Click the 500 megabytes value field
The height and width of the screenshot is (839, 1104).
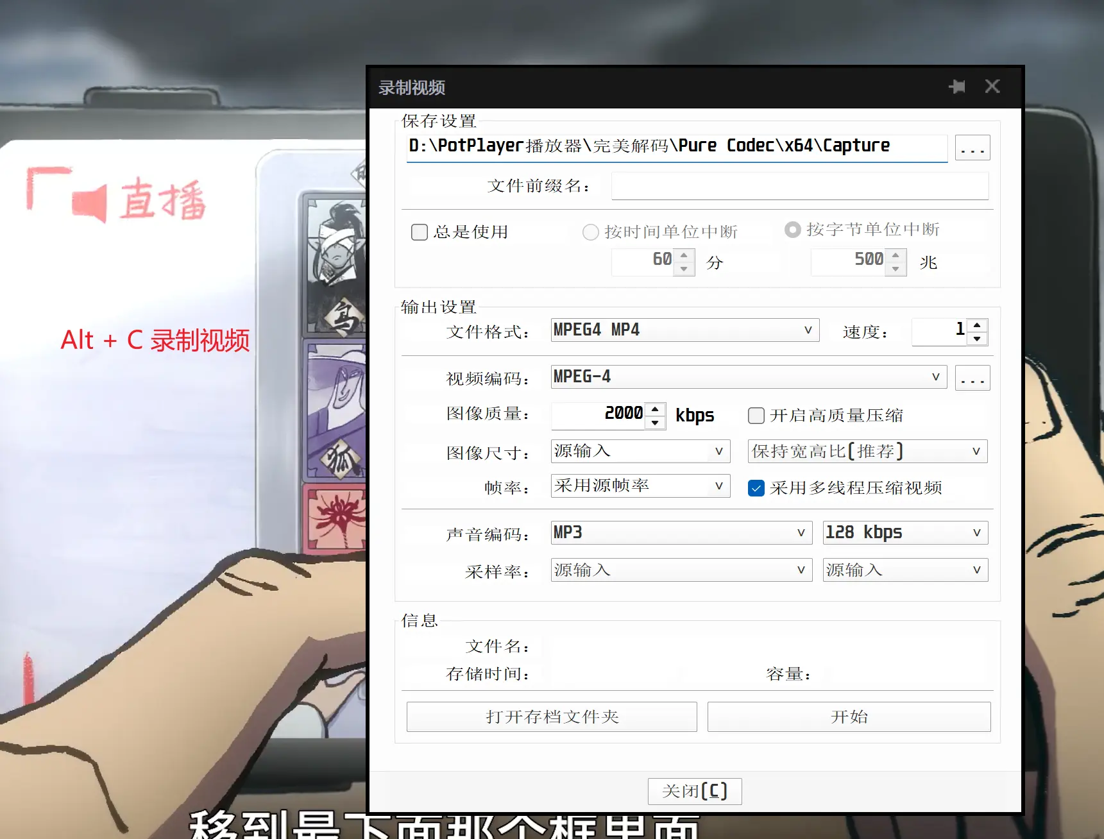tap(849, 262)
